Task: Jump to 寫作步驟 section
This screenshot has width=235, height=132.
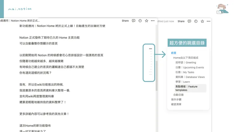Action: click(x=176, y=100)
